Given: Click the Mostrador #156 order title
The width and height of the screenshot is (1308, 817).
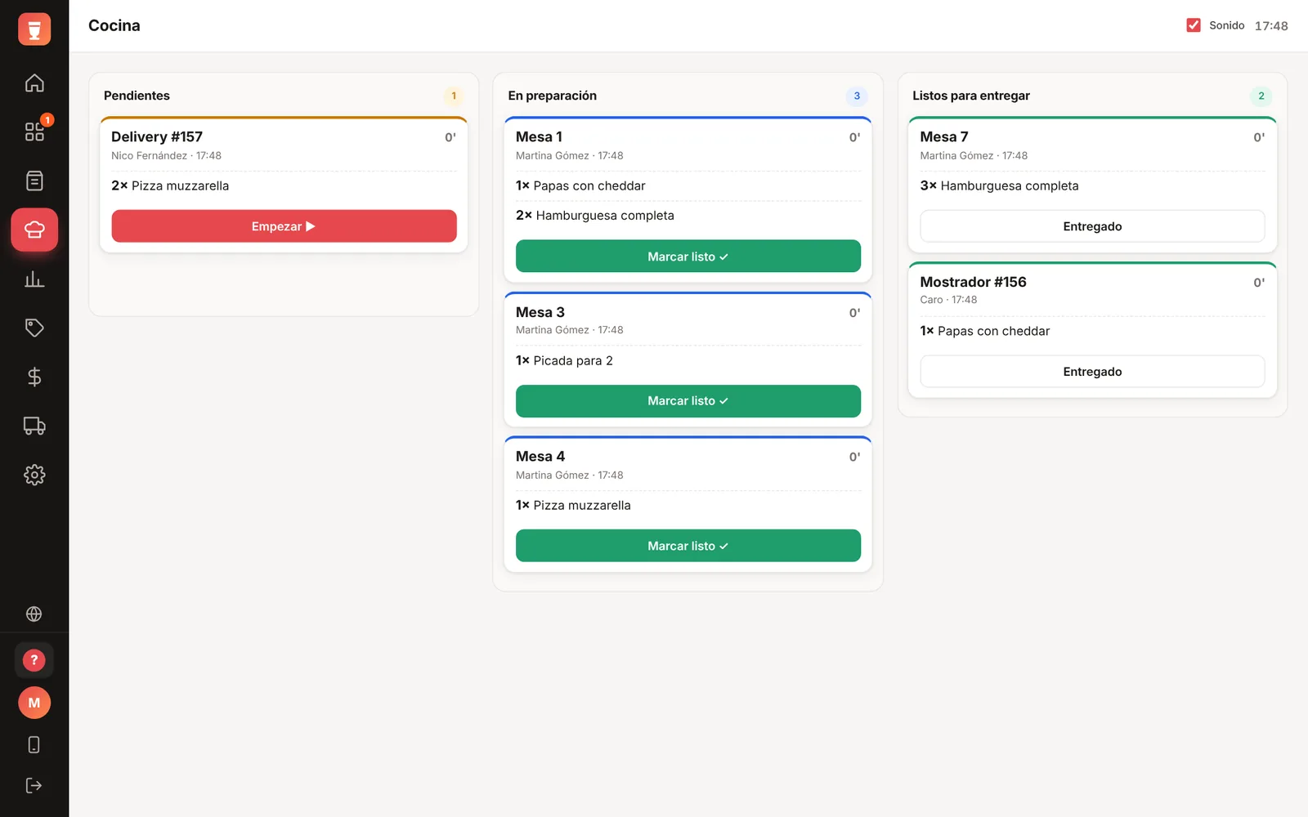Looking at the screenshot, I should tap(973, 282).
